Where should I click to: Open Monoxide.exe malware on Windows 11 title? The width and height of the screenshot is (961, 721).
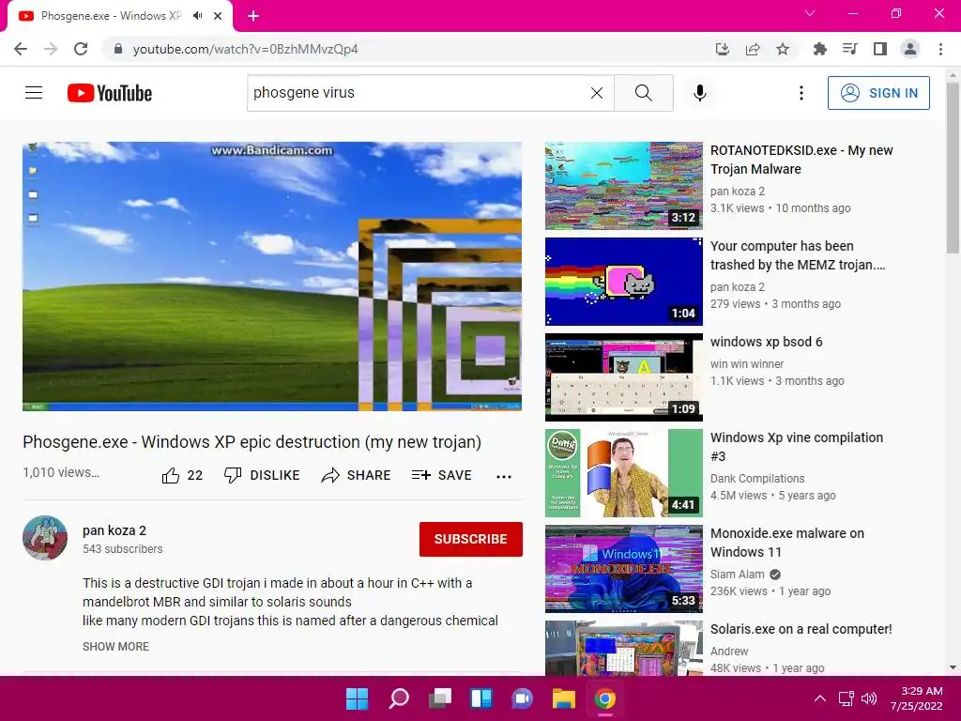pyautogui.click(x=787, y=543)
